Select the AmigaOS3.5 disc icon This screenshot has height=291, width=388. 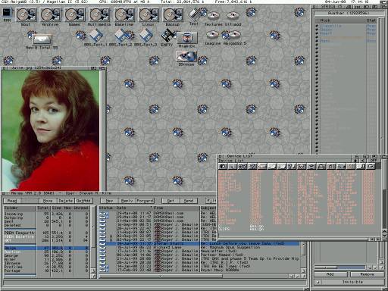click(x=235, y=35)
